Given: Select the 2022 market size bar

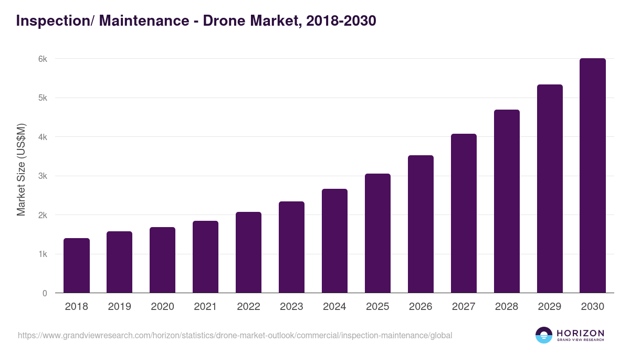Looking at the screenshot, I should click(249, 252).
